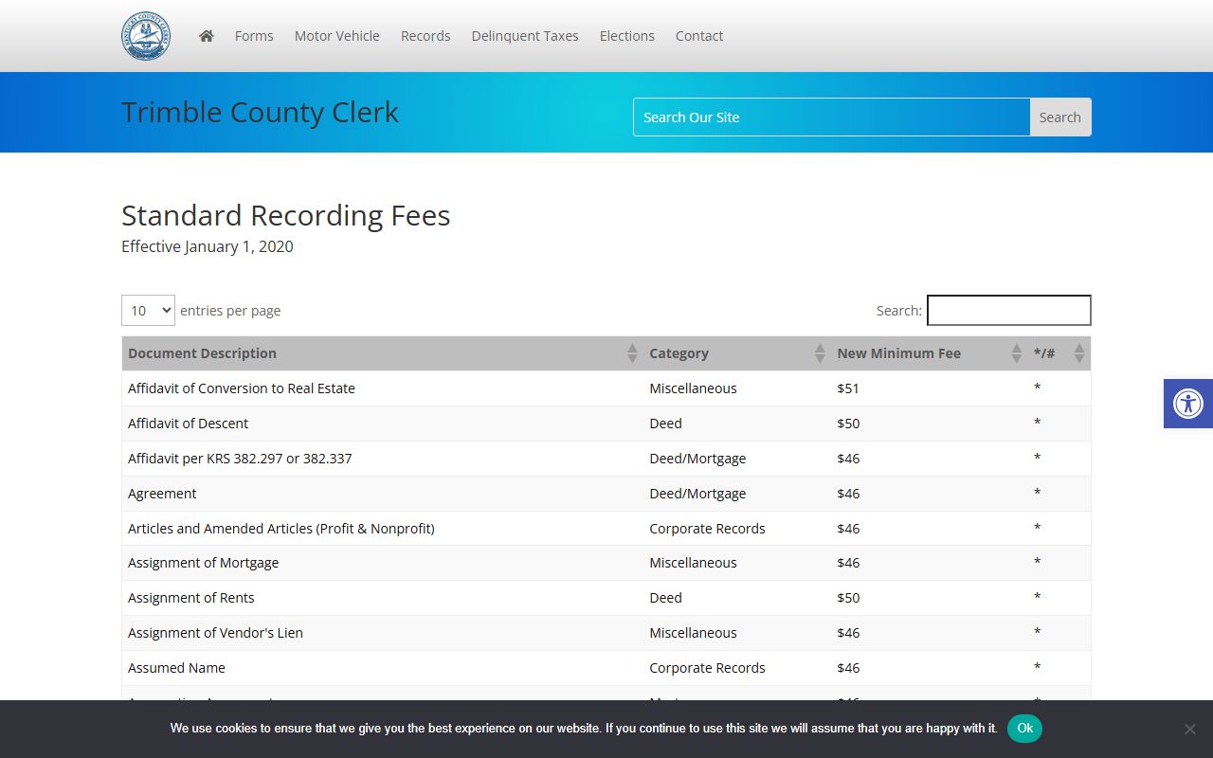Click the 'Standard Recording Fees' heading
Screen dimensions: 1213x758
tap(286, 215)
